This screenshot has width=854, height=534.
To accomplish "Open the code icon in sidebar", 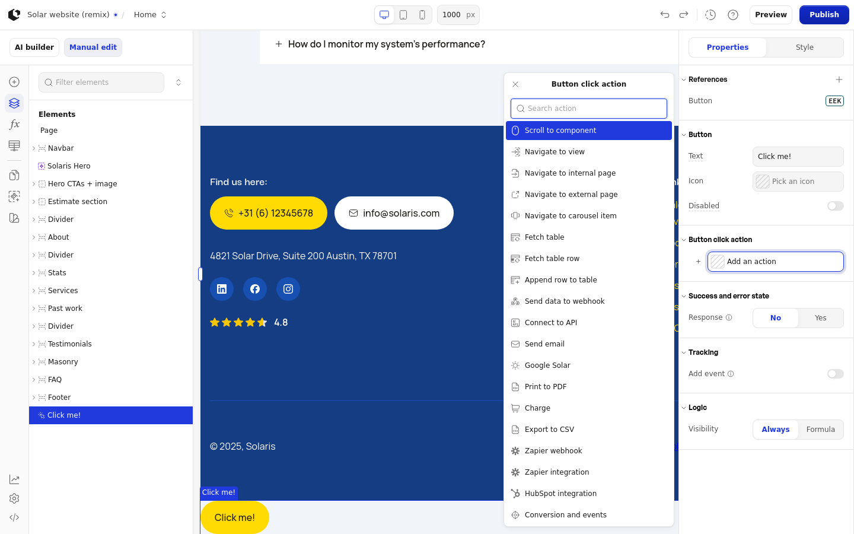I will 14,517.
